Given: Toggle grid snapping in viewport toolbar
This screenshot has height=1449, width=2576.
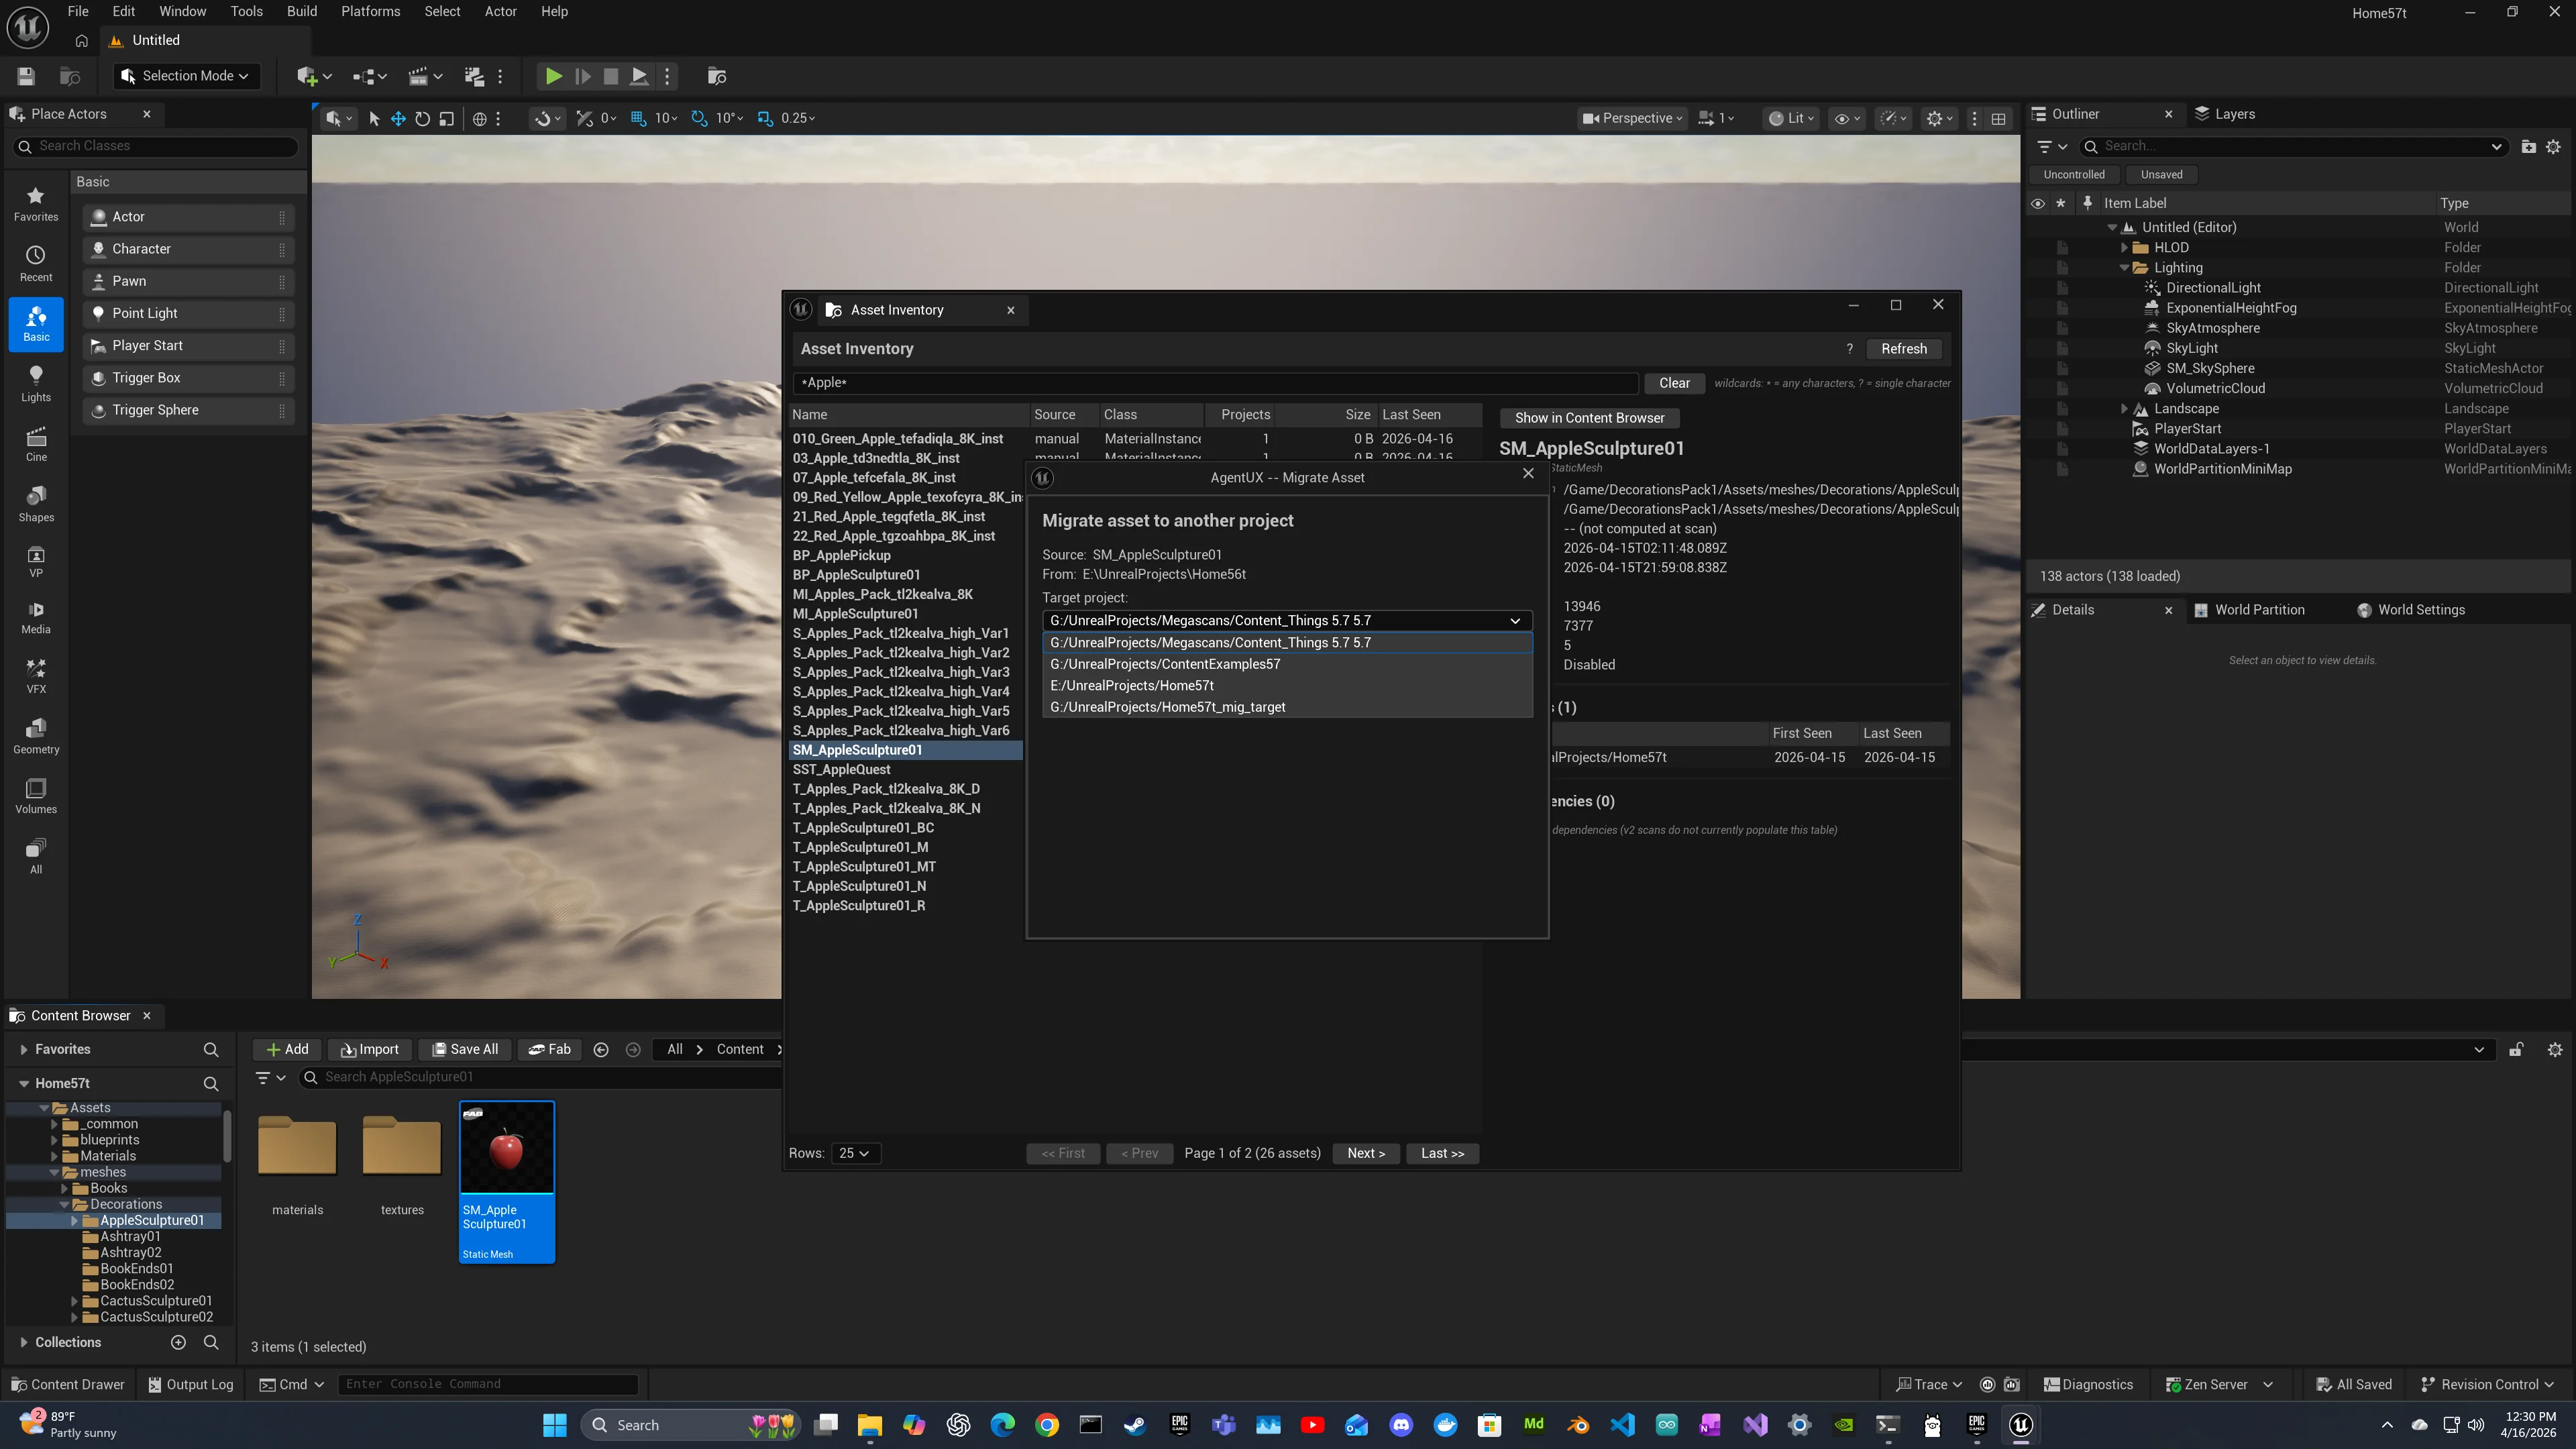Looking at the screenshot, I should [638, 118].
